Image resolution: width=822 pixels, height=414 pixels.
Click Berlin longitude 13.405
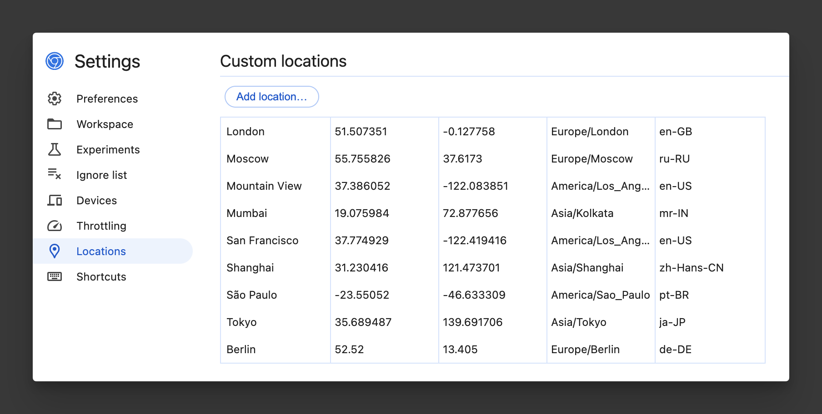460,350
